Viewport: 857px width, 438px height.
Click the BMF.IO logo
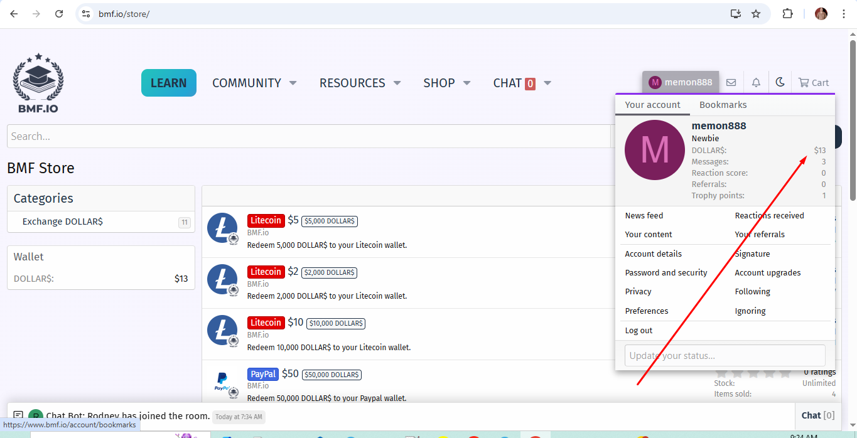pos(38,83)
